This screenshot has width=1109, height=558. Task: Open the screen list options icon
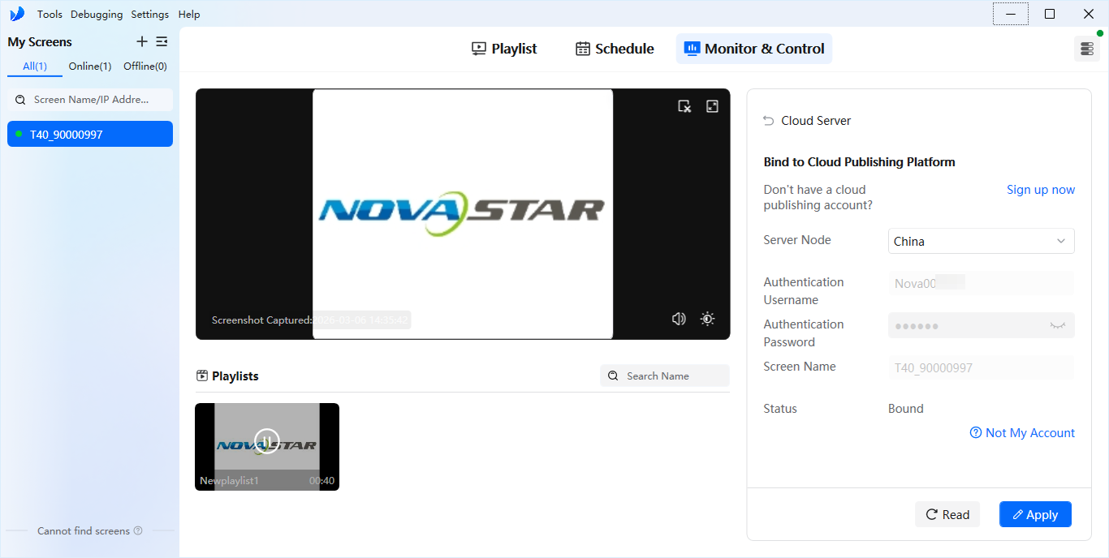(x=162, y=41)
